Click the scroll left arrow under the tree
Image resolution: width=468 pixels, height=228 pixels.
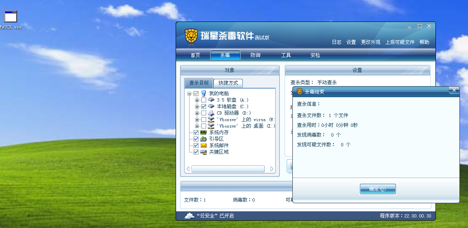[188, 169]
